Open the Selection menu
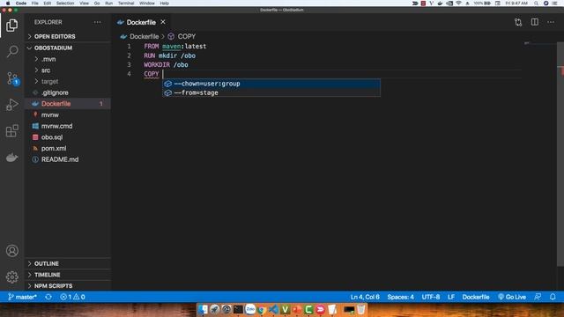Screen dimensions: 564x317 (65, 4)
